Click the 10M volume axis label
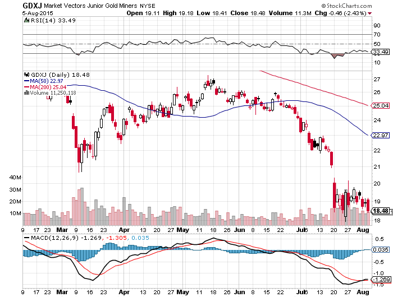The width and height of the screenshot is (393, 297). (x=15, y=214)
